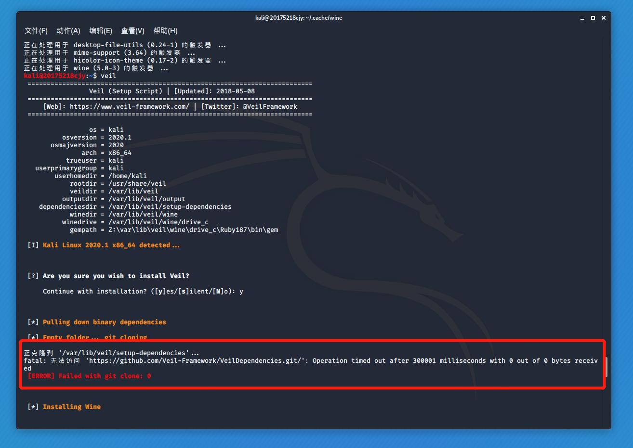The height and width of the screenshot is (448, 633).
Task: Click the wine (5.0-3) trigger line
Action: click(x=96, y=68)
